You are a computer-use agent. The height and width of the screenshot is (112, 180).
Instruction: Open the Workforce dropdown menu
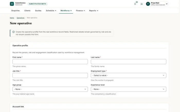[x=66, y=10]
